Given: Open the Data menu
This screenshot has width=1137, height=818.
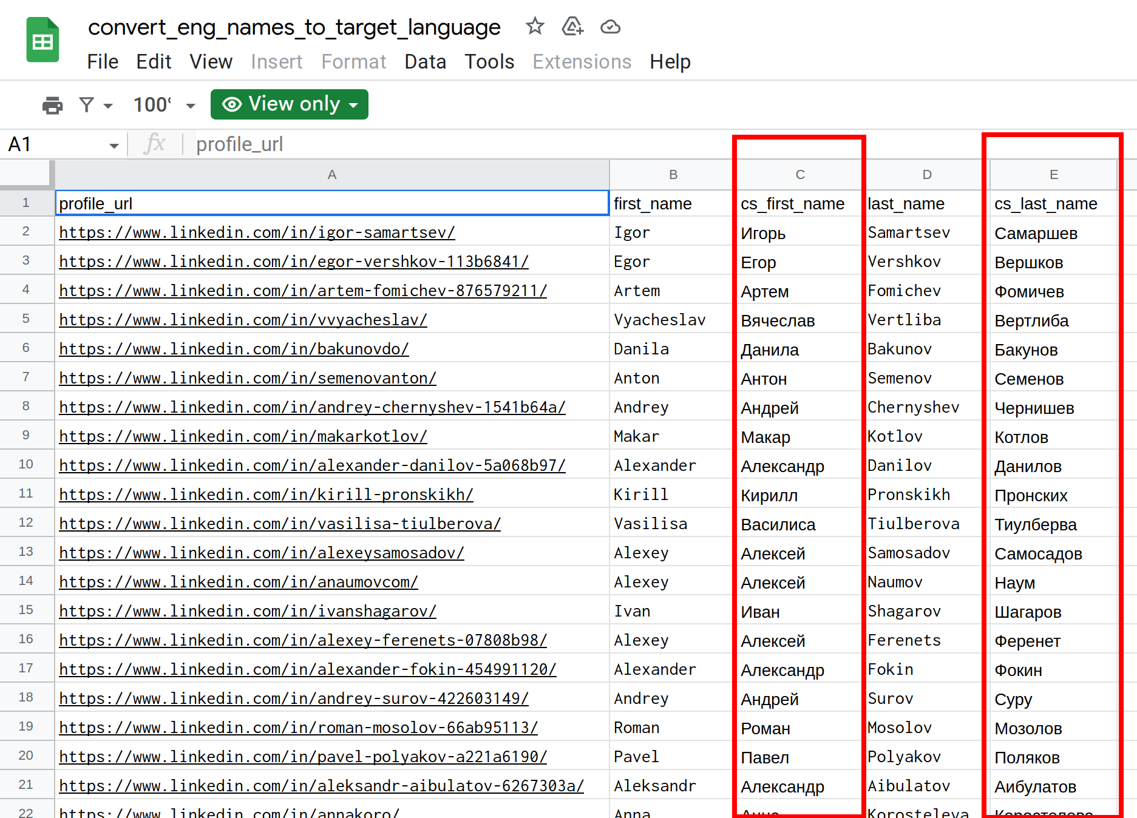Looking at the screenshot, I should pos(425,62).
